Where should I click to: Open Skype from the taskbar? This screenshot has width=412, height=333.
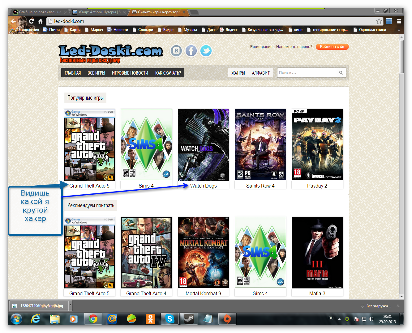(x=170, y=319)
